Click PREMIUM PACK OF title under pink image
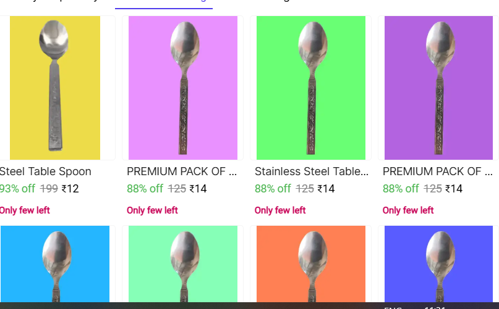 click(182, 171)
